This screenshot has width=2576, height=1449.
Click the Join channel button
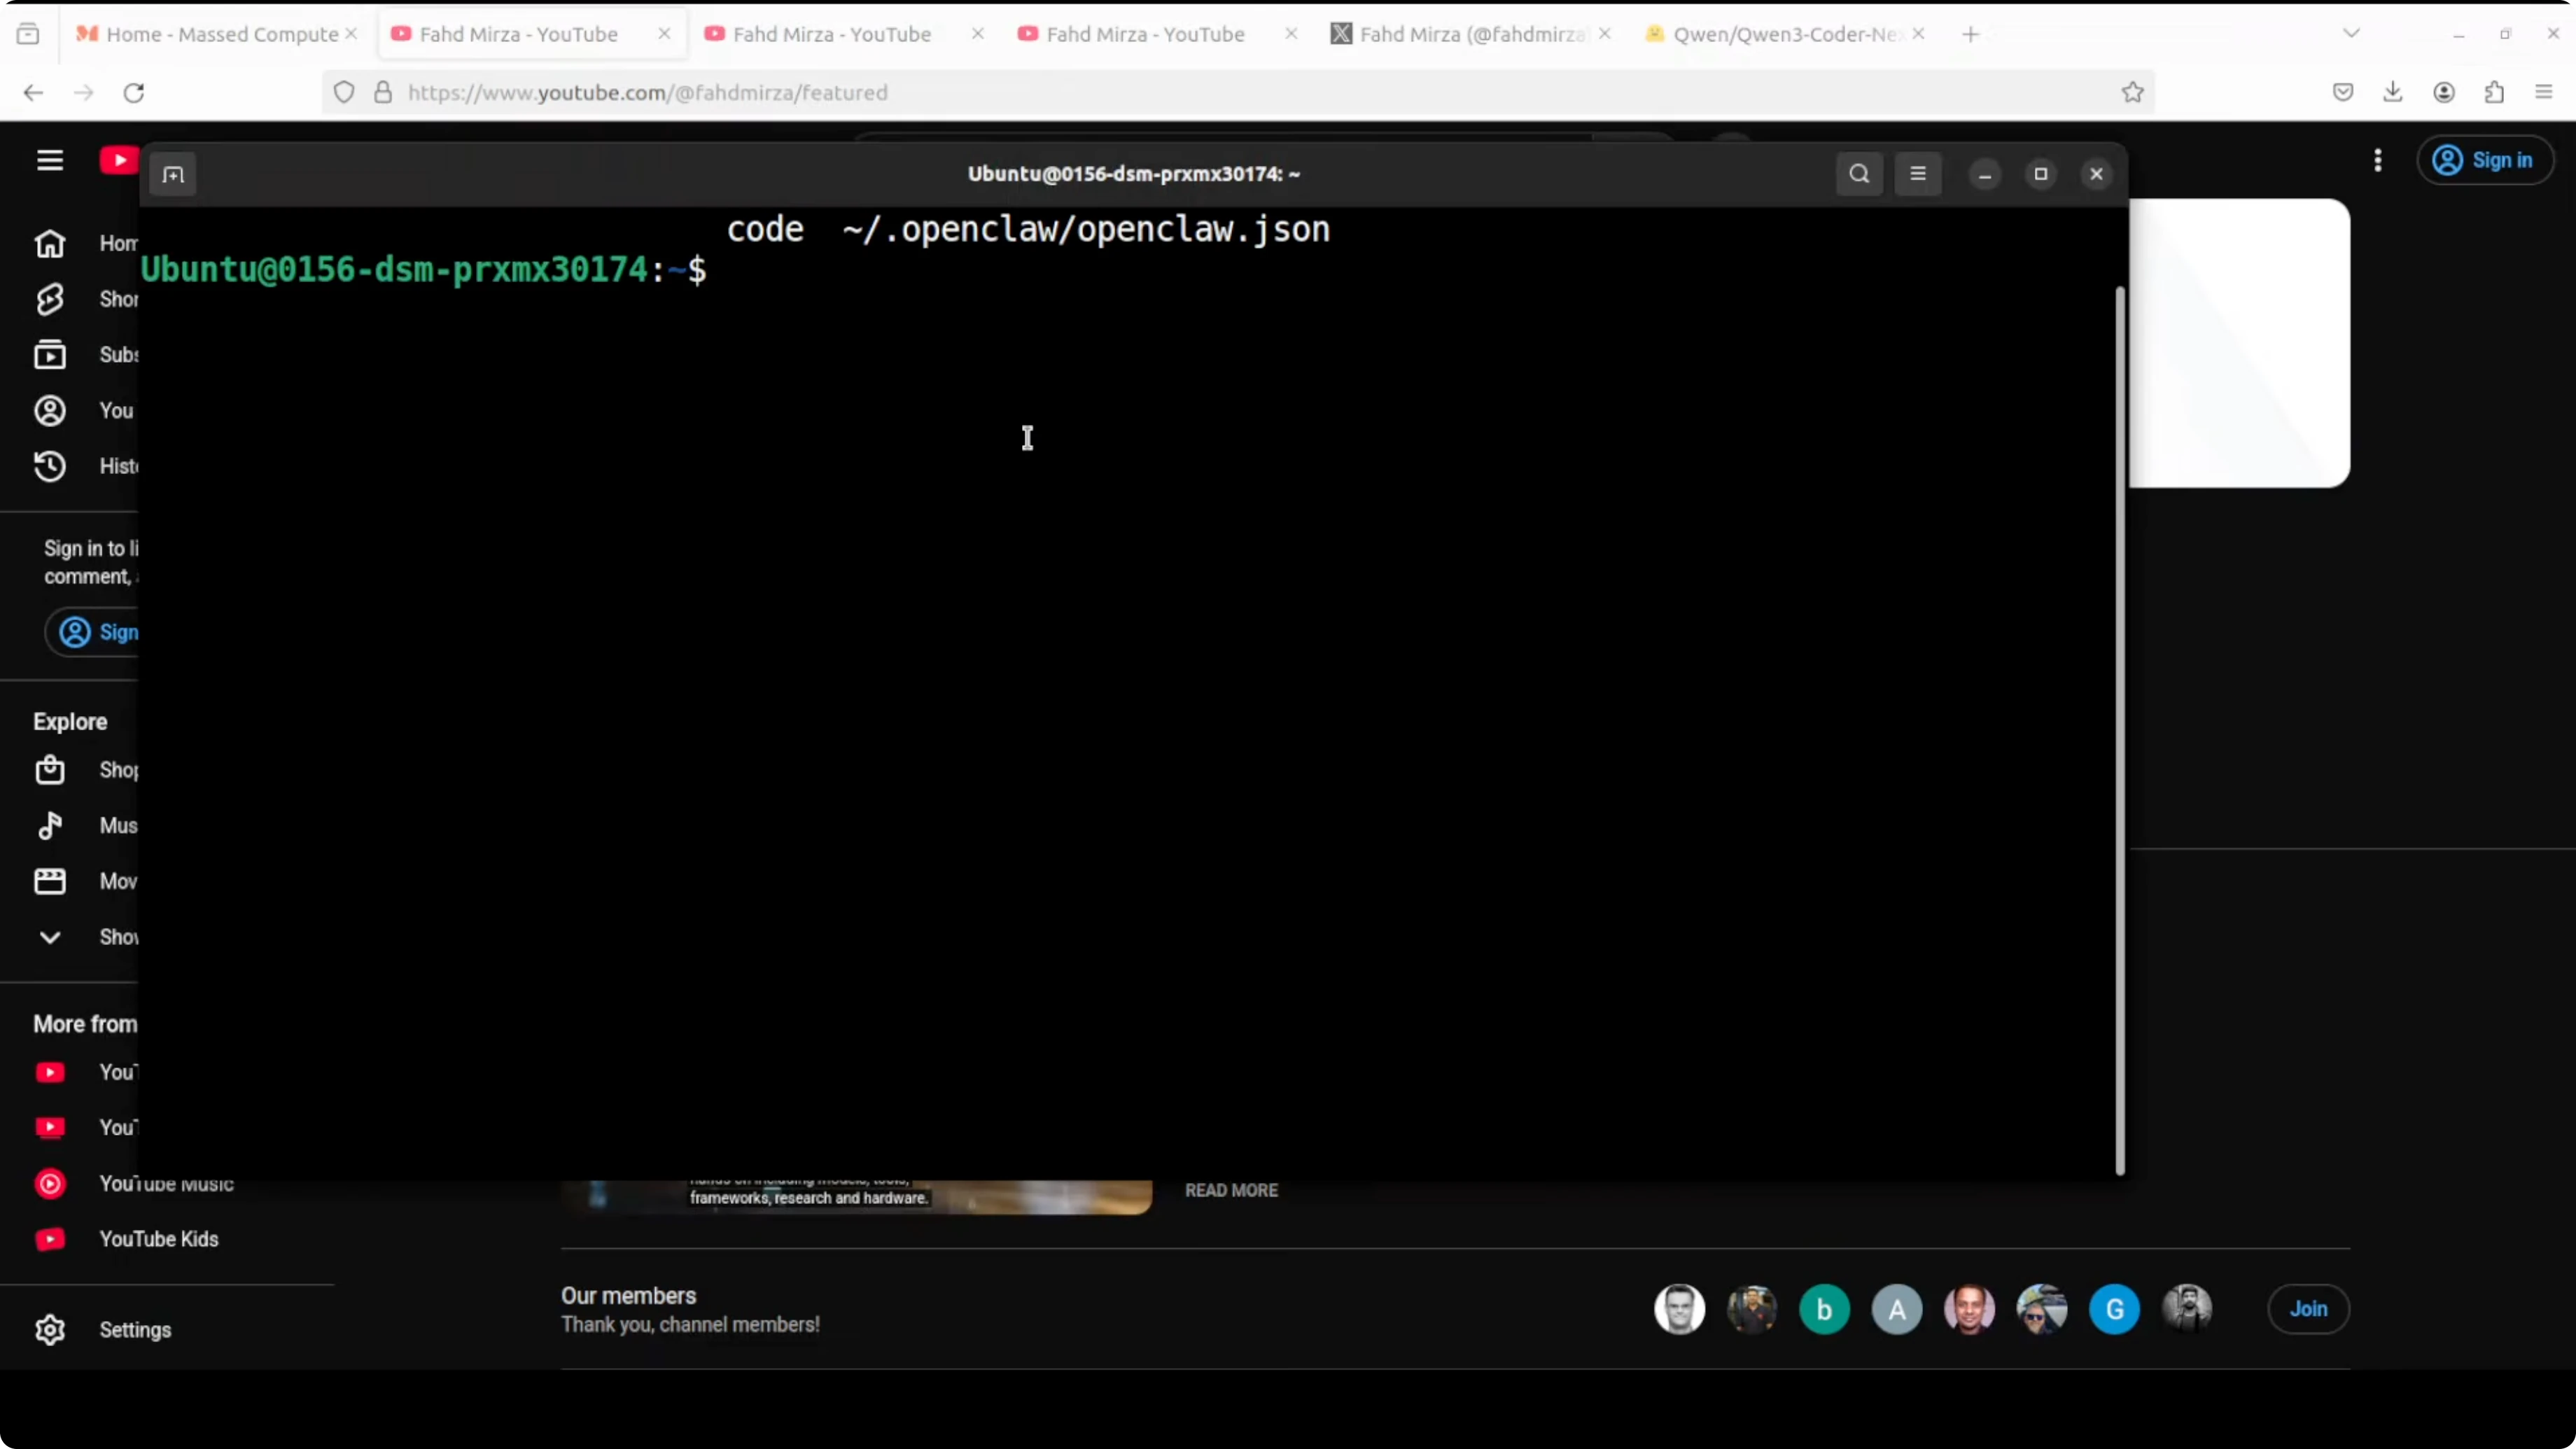pyautogui.click(x=2308, y=1309)
